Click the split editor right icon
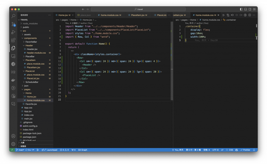Viewport: 267px width, 164px height. coord(250,15)
